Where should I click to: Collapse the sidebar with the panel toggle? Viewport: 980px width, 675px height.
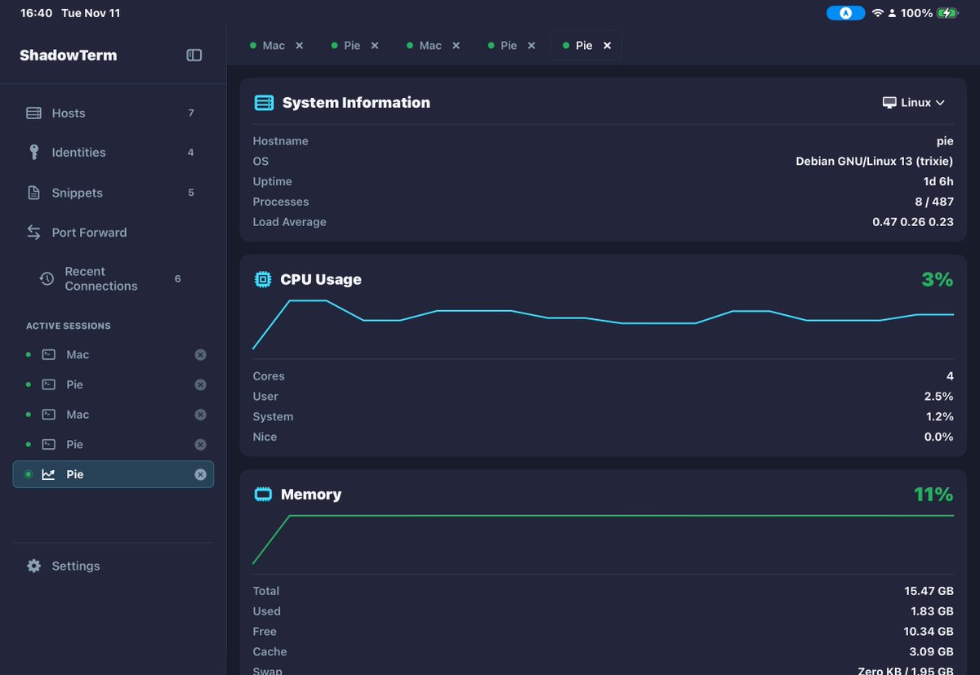pos(194,56)
